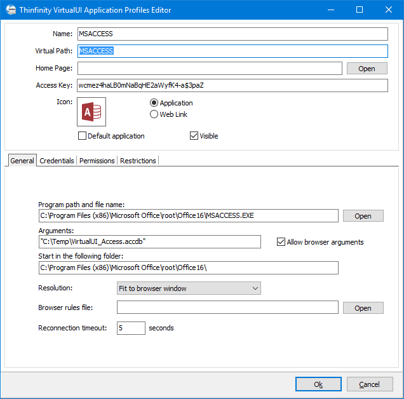Click the 'Resolution:' label

point(55,288)
